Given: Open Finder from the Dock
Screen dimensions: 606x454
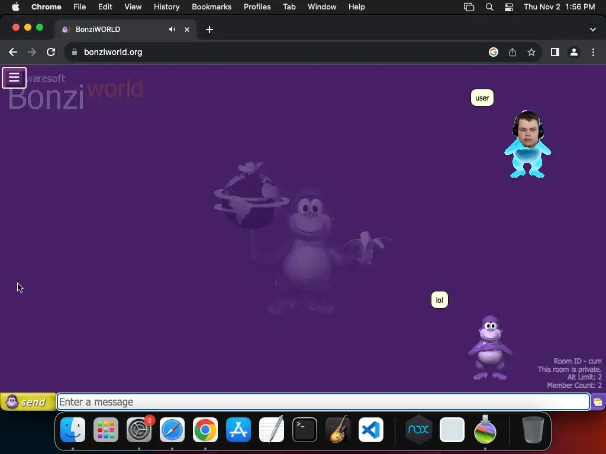Looking at the screenshot, I should [73, 430].
